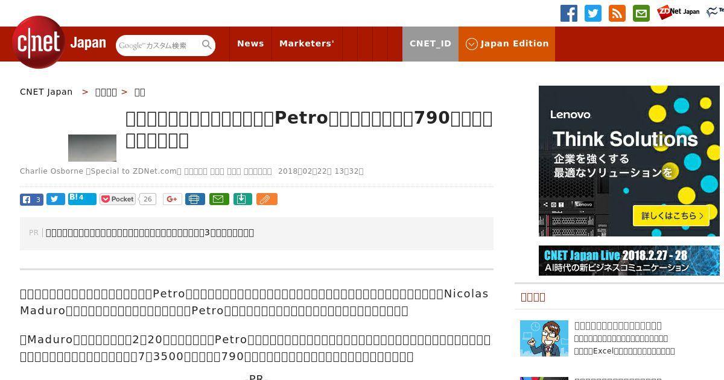Open the RSS feed icon
This screenshot has height=380, width=724.
click(x=617, y=13)
